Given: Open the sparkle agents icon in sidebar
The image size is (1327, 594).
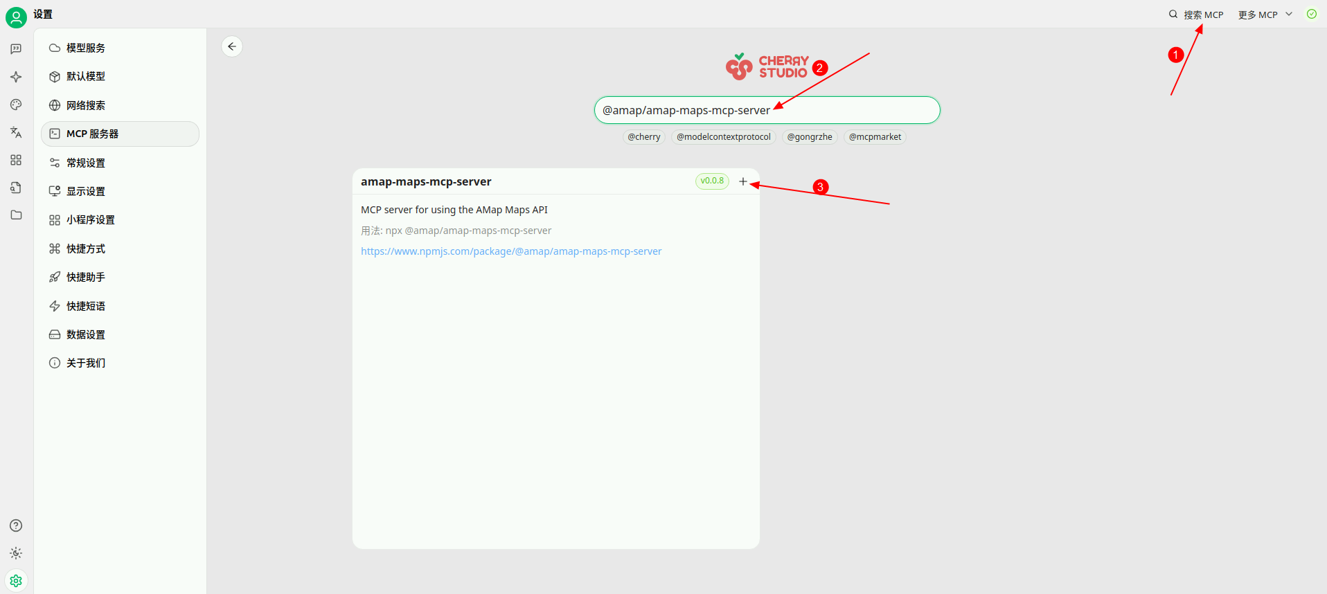Looking at the screenshot, I should tap(16, 77).
